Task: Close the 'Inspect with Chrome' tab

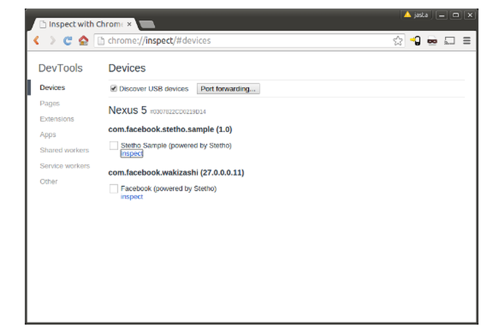Action: pyautogui.click(x=129, y=24)
